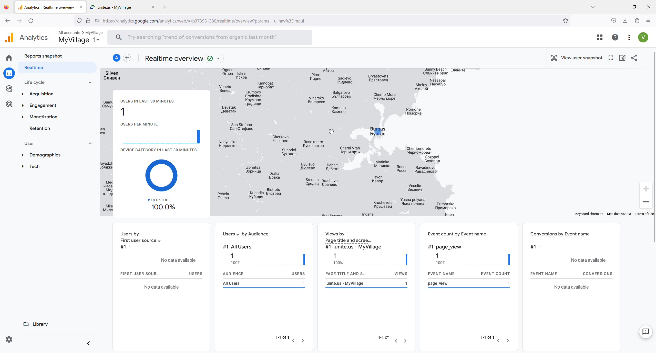Open the Advertising icon in left rail
This screenshot has width=656, height=353.
coord(9,104)
